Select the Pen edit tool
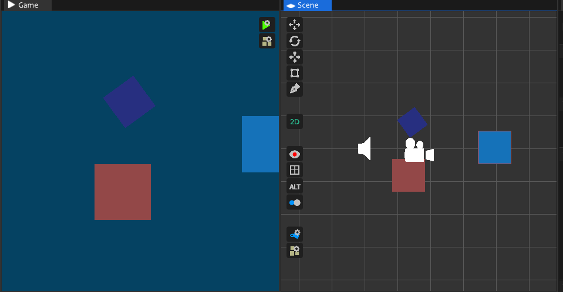Image resolution: width=563 pixels, height=292 pixels. [295, 89]
